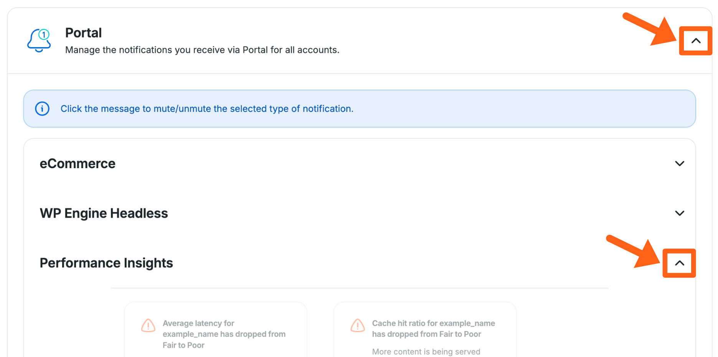Select the Performance Insights heading
This screenshot has height=357, width=718.
[x=106, y=263]
